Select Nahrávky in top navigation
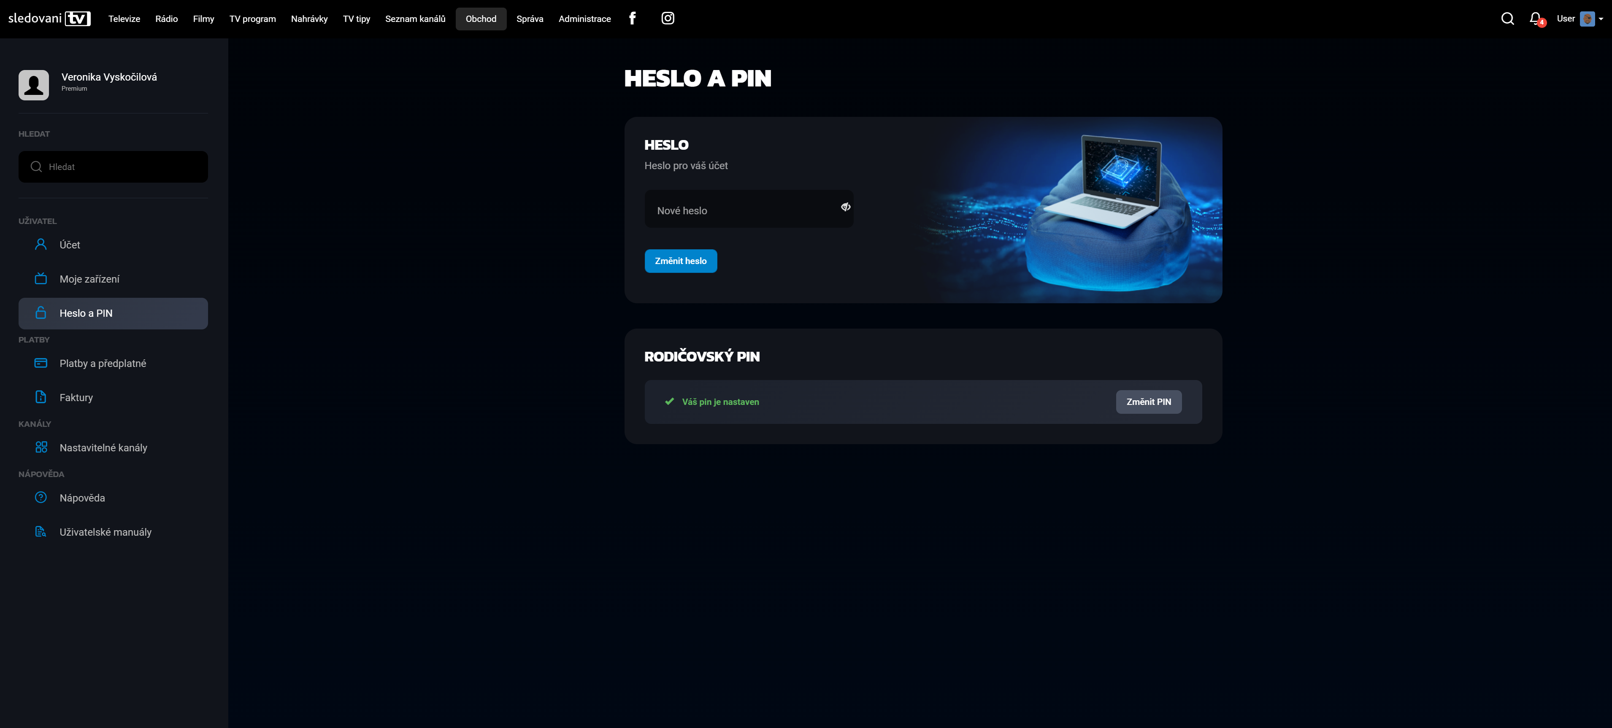Screen dimensions: 1612x728 309,19
